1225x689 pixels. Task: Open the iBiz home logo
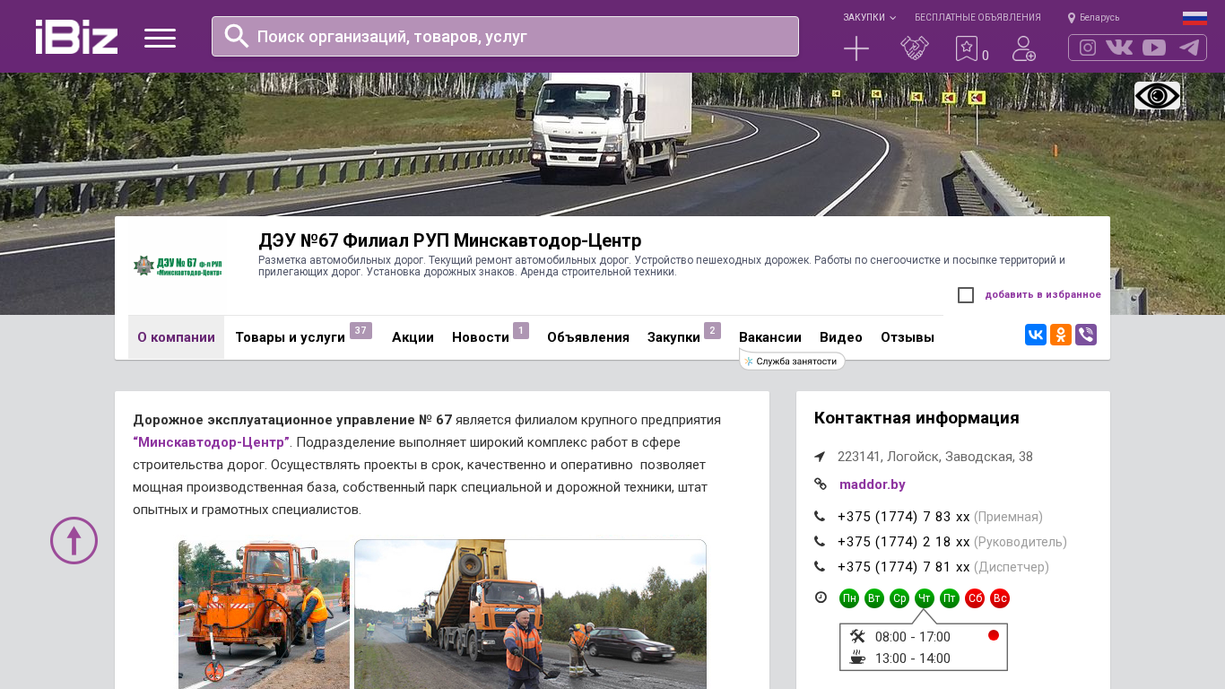(x=76, y=37)
